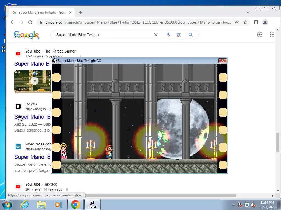Open Windows Media Player on taskbar

58,205
